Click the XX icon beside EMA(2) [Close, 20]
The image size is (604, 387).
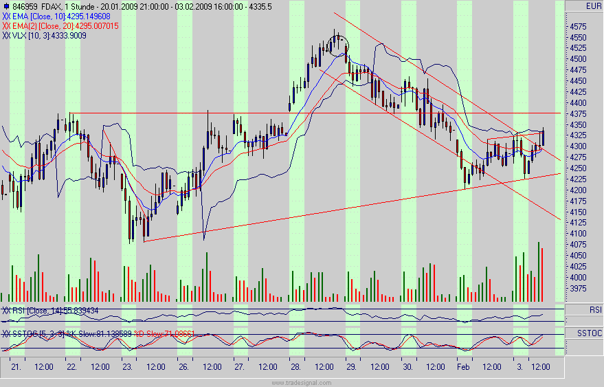click(6, 26)
